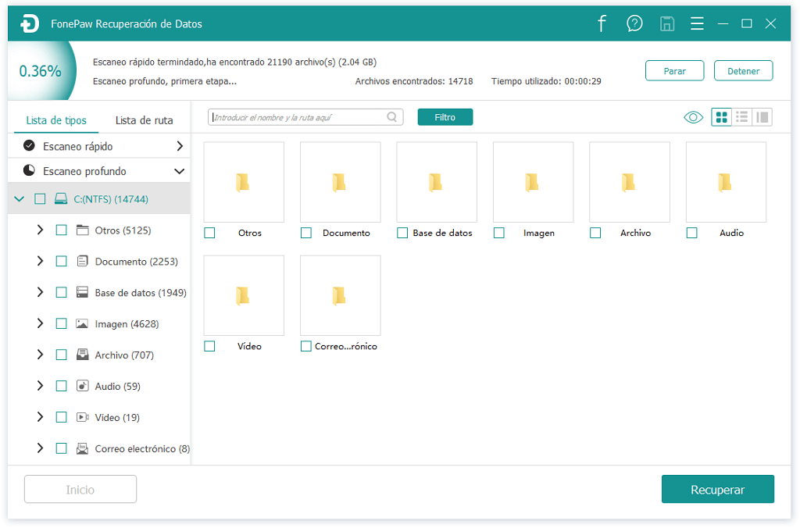Open the Otros folder thumbnail

pyautogui.click(x=244, y=182)
